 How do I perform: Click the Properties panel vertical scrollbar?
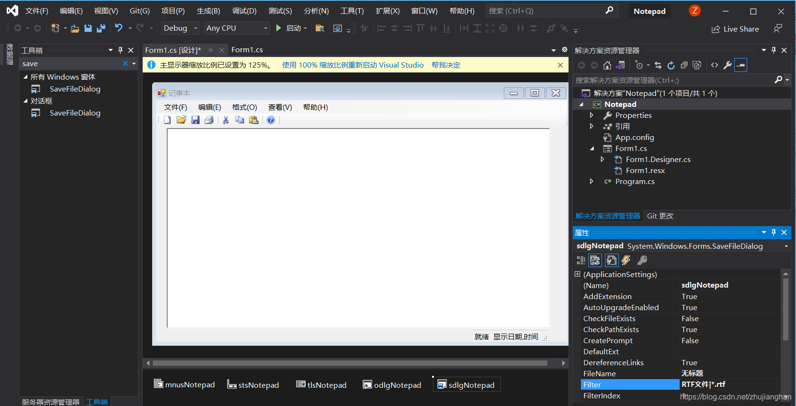tap(785, 310)
